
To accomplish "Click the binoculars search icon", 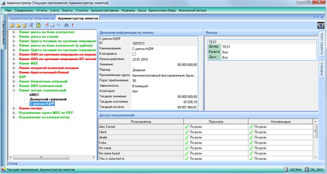I will (x=66, y=25).
